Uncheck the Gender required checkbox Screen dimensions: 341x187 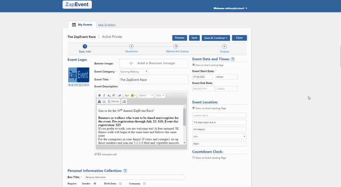(x=95, y=184)
